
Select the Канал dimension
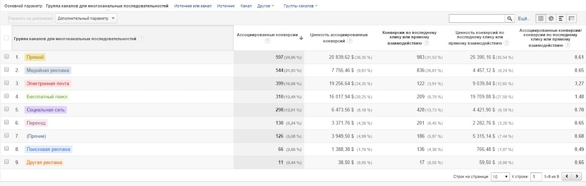246,6
